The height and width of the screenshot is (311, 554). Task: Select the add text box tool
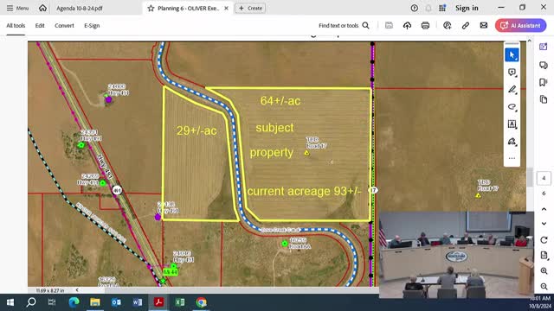tap(512, 124)
